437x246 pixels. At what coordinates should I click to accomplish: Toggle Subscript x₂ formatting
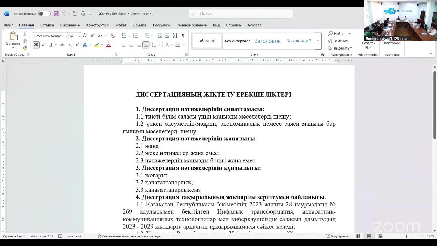(70, 45)
